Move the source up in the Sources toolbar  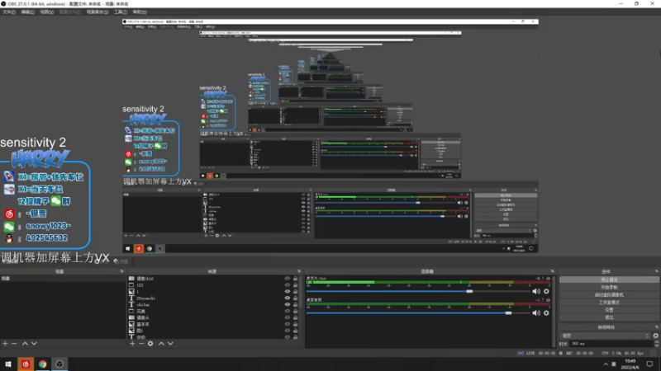click(x=161, y=344)
